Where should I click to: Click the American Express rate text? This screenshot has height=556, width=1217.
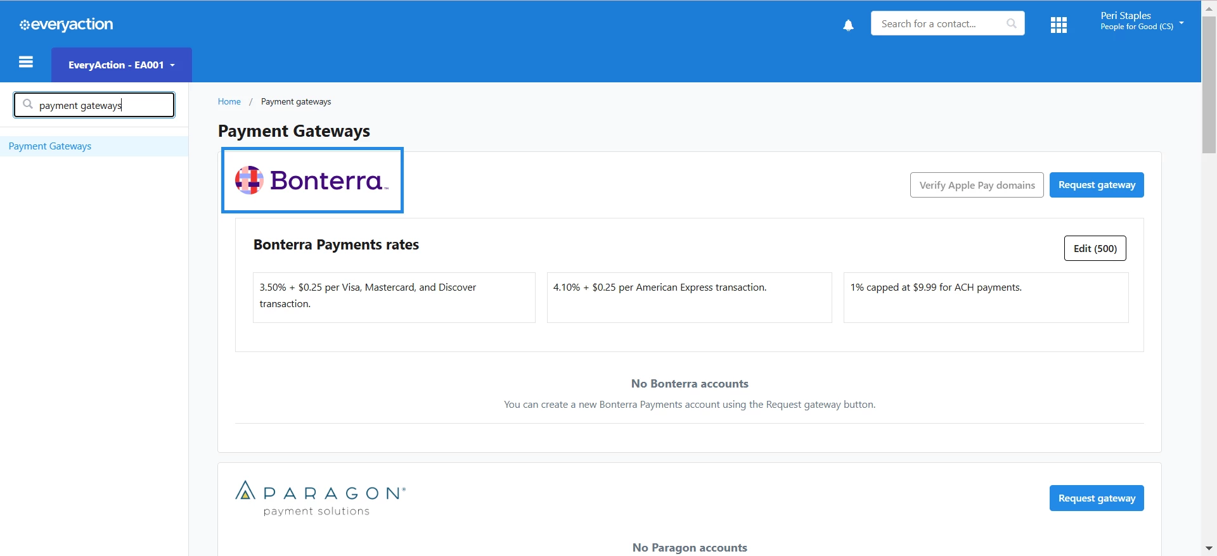tap(660, 287)
